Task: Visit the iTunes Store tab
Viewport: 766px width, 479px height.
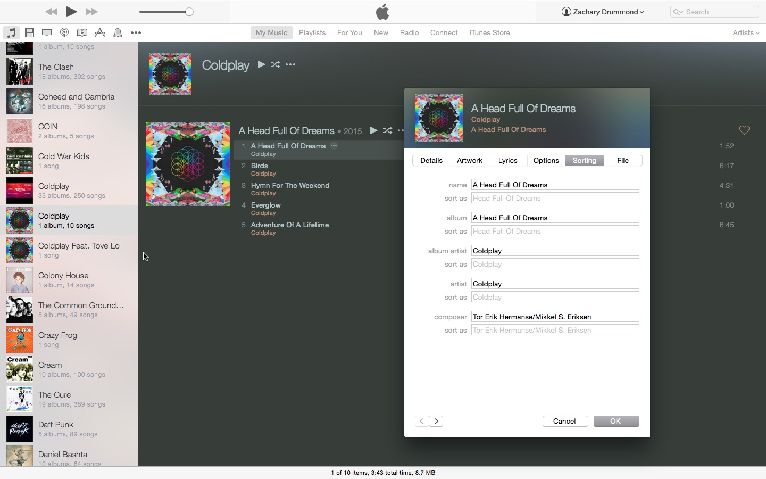Action: [x=490, y=32]
